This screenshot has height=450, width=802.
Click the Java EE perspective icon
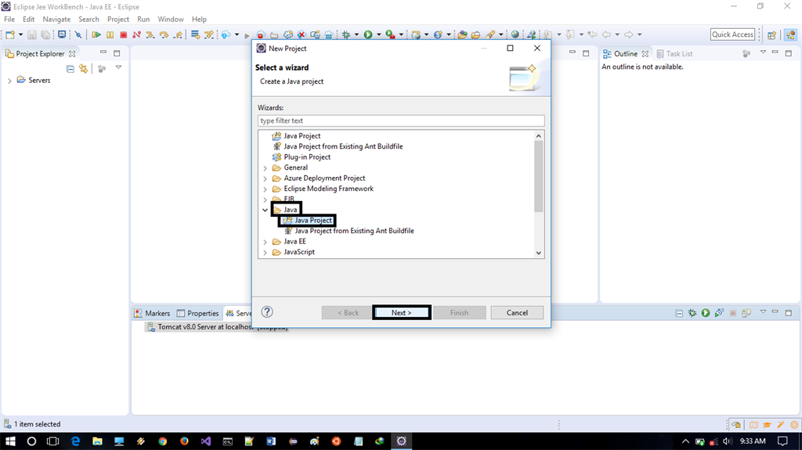click(x=791, y=34)
